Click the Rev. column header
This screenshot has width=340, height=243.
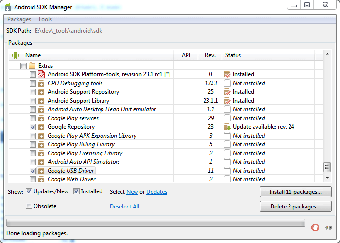coord(210,55)
